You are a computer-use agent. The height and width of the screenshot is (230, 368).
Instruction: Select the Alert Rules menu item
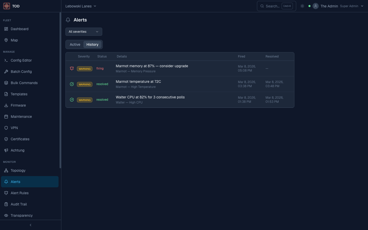click(x=19, y=193)
